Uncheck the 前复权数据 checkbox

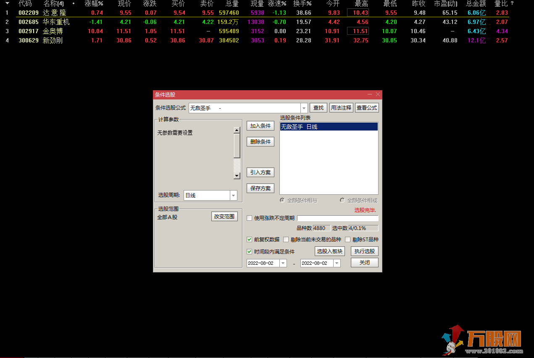click(250, 240)
